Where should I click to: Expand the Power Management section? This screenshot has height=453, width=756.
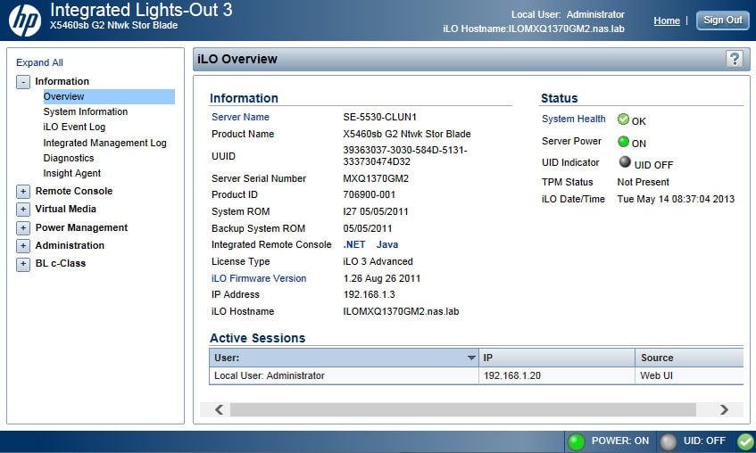[23, 227]
